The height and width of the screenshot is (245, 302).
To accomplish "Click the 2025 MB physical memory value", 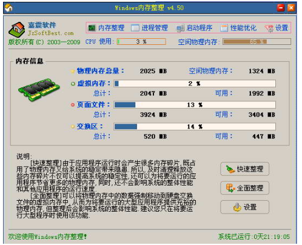I will [153, 71].
